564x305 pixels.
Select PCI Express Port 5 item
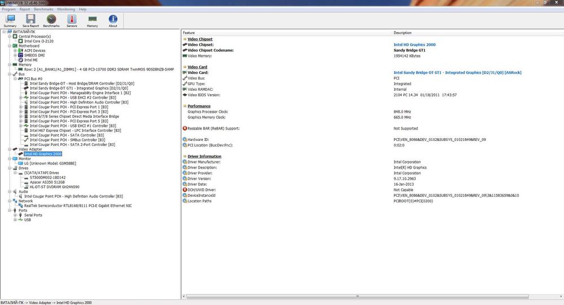(x=69, y=121)
